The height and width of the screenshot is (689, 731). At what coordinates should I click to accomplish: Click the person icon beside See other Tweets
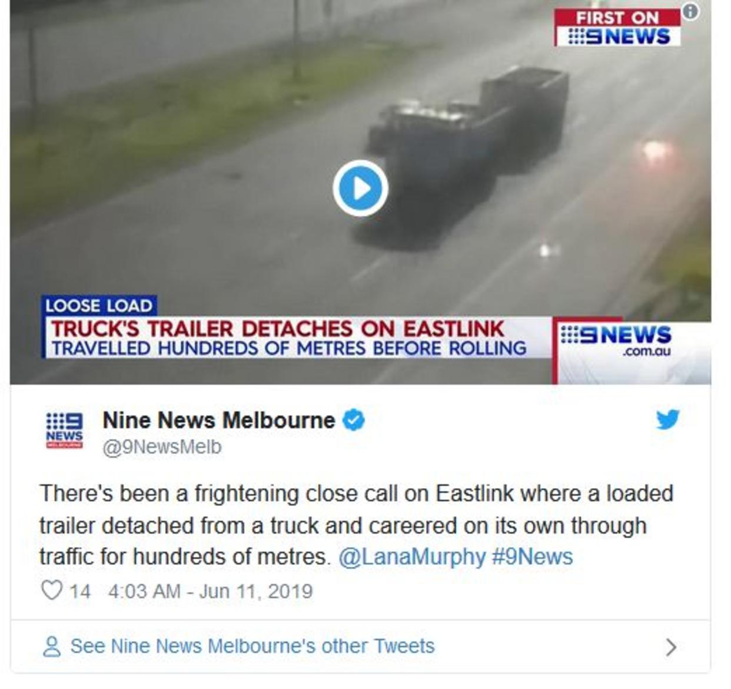[52, 646]
